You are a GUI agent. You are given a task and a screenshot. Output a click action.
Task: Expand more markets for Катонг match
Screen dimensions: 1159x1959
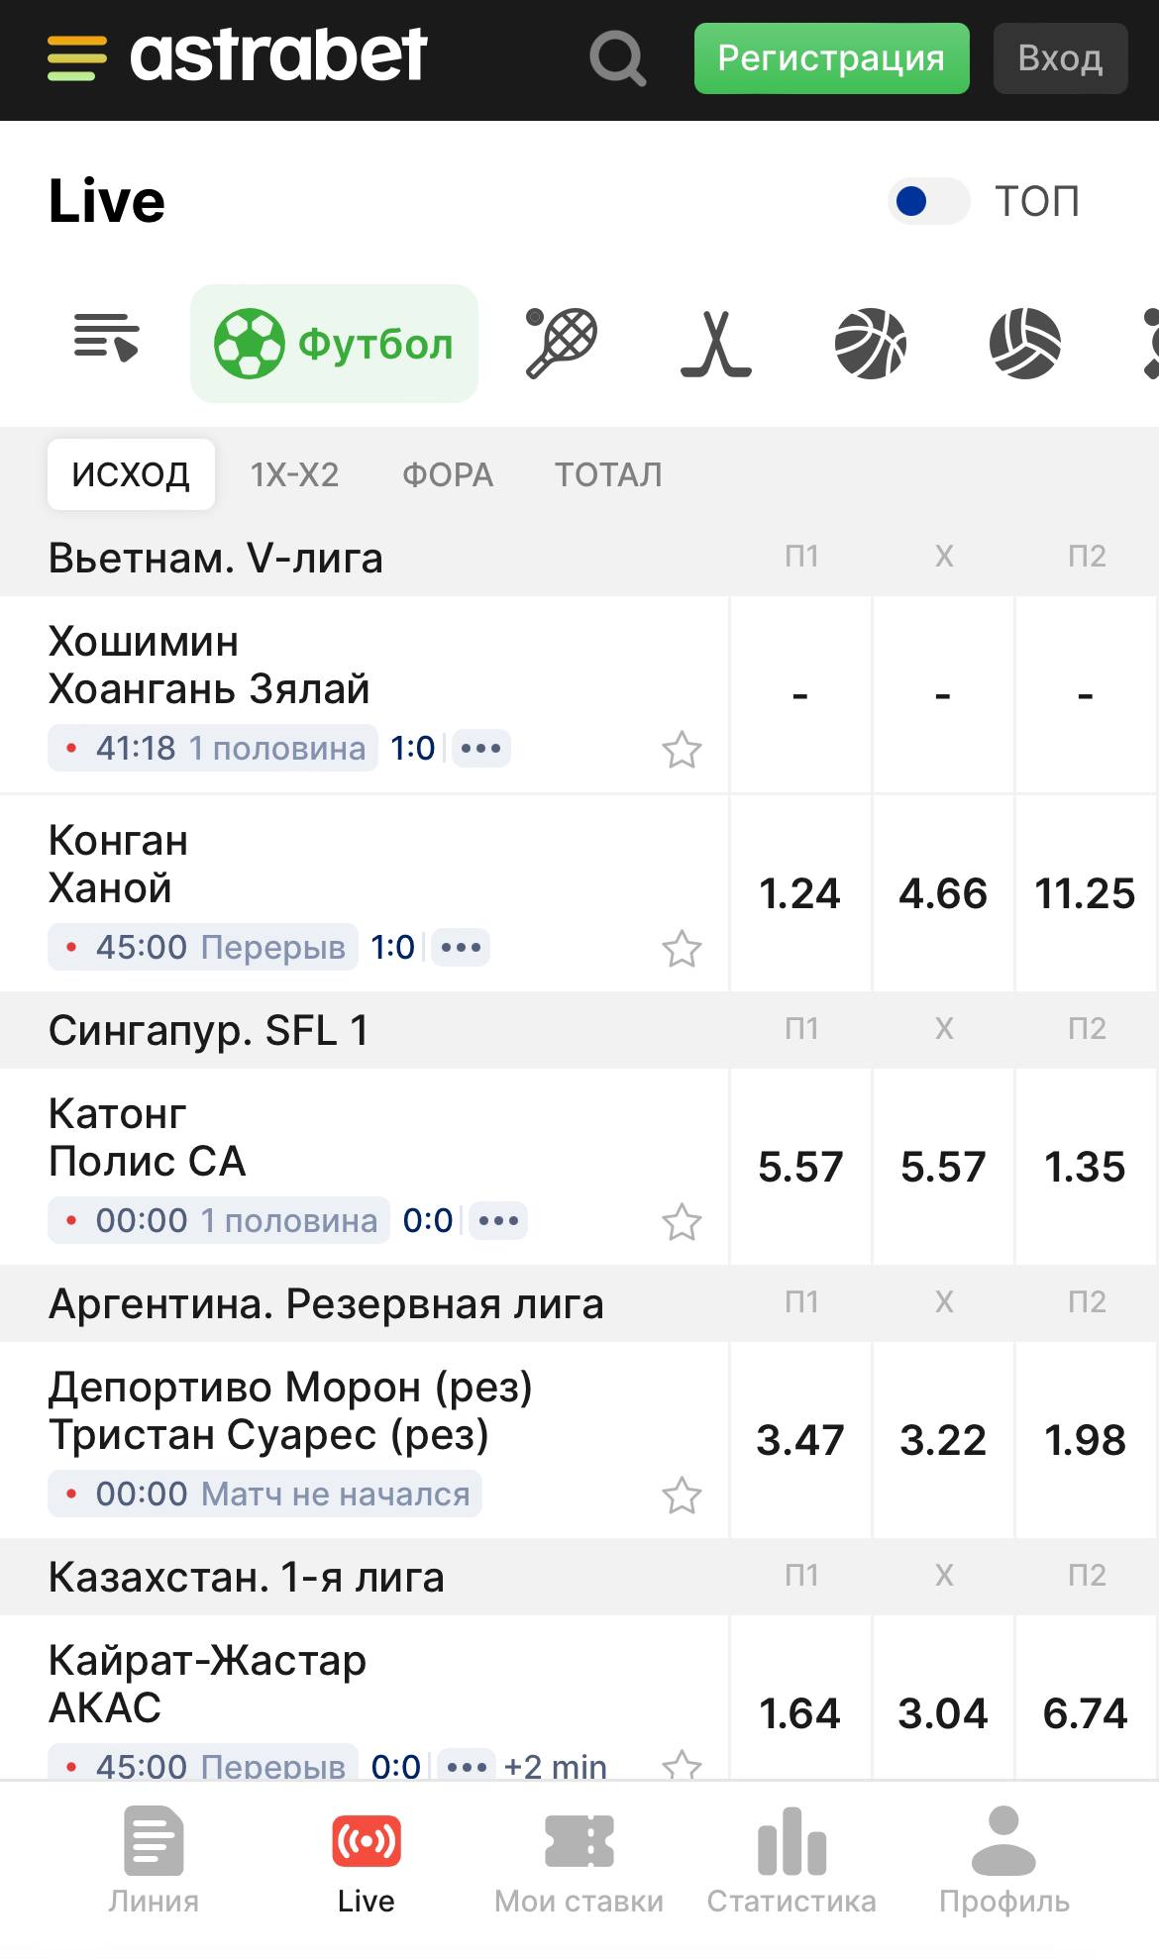click(498, 1221)
